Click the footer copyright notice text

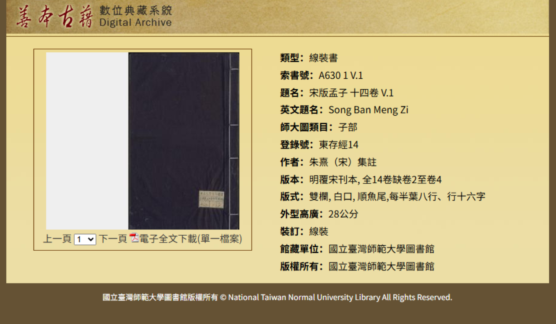(x=278, y=297)
